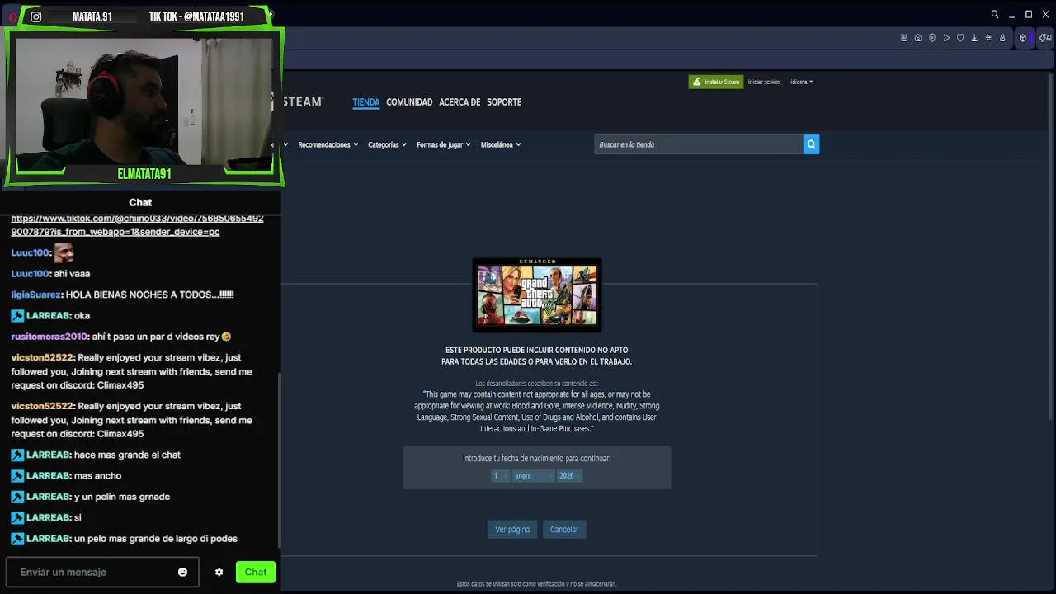The height and width of the screenshot is (594, 1056).
Task: Open the easy setup sliders icon
Action: [x=988, y=38]
